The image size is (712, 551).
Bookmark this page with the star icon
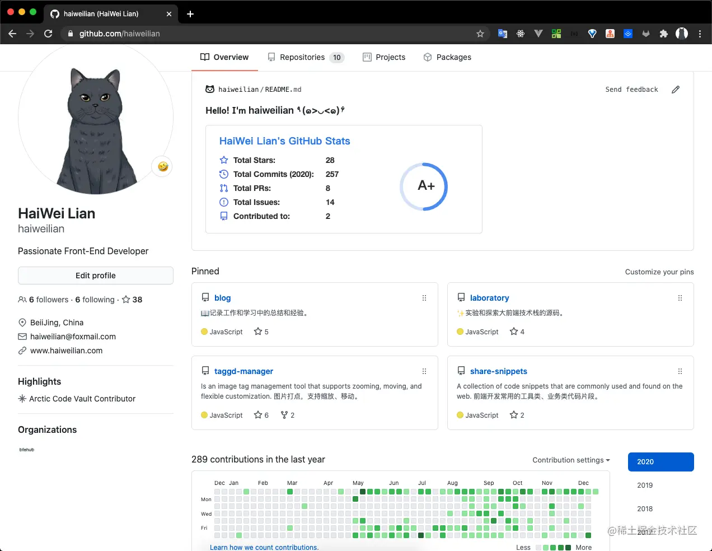point(480,34)
